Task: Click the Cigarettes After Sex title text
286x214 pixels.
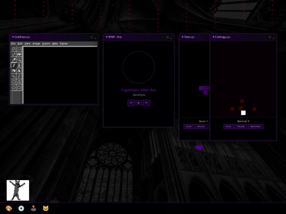Action: [x=139, y=90]
